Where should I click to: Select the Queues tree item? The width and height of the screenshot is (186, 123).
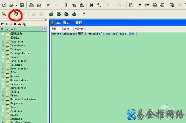15,76
